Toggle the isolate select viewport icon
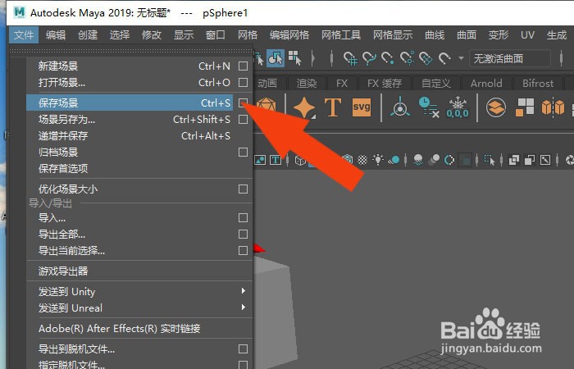This screenshot has width=574, height=369. (465, 161)
